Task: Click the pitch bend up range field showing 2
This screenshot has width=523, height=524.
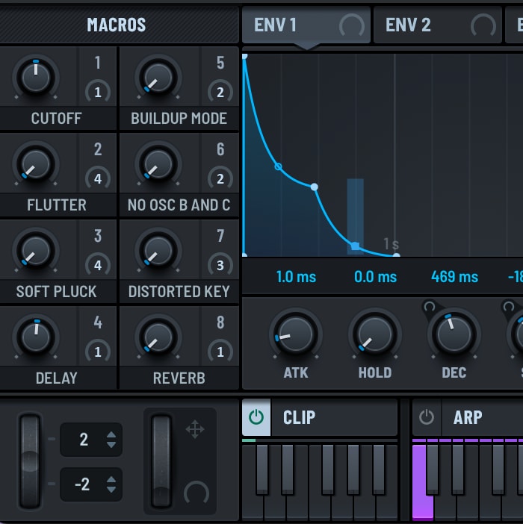Action: click(x=91, y=439)
